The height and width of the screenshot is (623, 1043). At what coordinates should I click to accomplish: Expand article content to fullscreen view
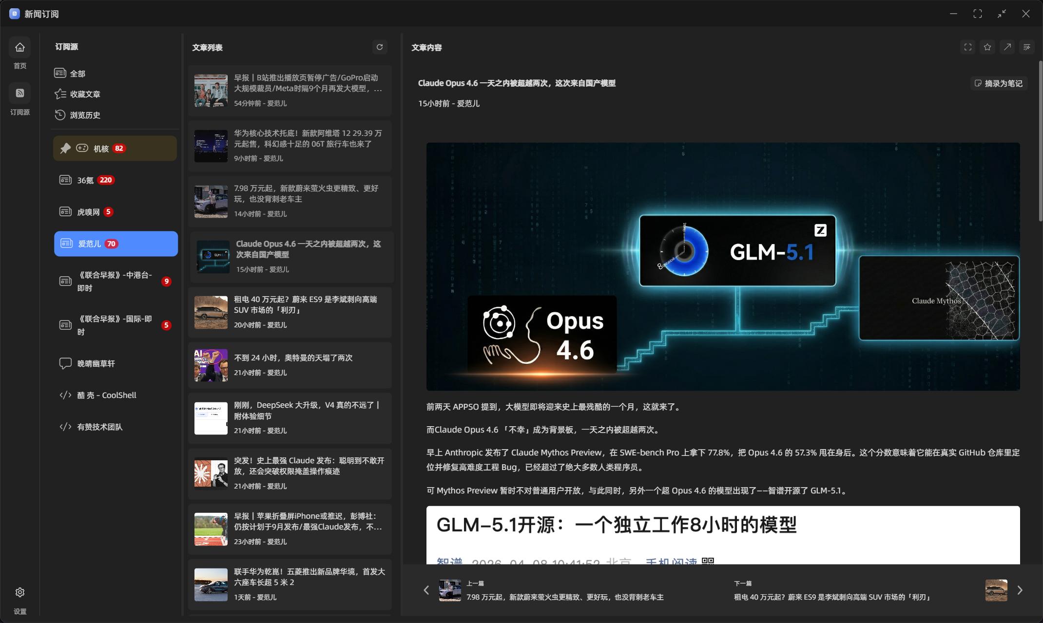(x=967, y=47)
